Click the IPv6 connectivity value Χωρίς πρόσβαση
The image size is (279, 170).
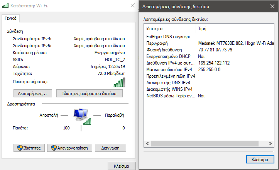[99, 46]
